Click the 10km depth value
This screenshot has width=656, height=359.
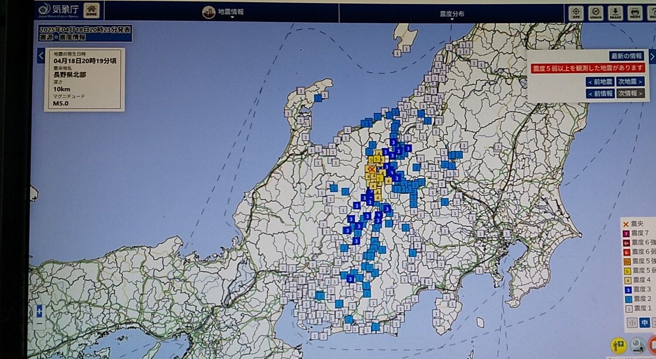pos(62,89)
